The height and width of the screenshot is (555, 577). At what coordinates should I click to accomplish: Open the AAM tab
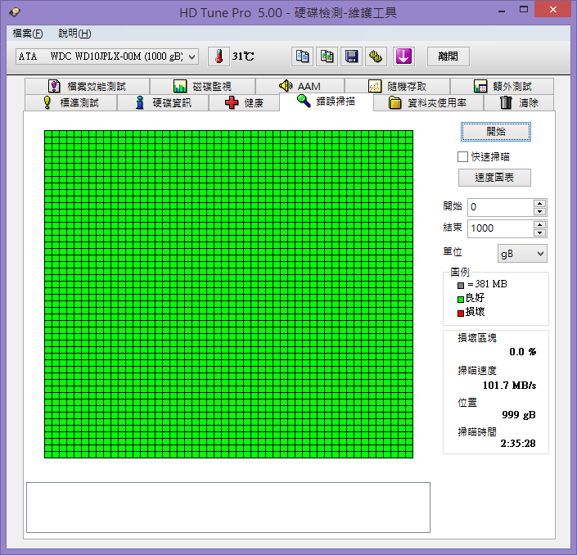300,87
